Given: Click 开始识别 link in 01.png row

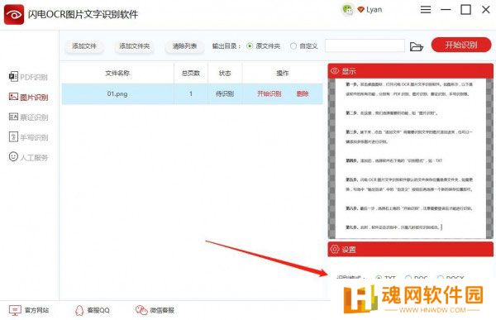Looking at the screenshot, I should coord(269,93).
